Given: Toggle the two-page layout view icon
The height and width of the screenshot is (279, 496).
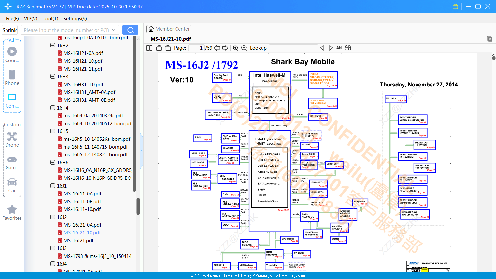Looking at the screenshot, I should [x=149, y=48].
